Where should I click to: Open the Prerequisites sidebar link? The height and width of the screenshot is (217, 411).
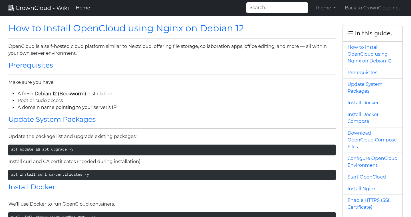(x=362, y=72)
